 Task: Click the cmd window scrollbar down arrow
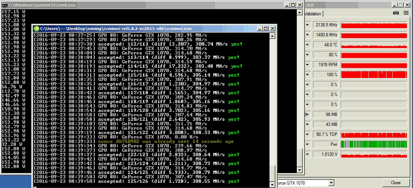299,170
